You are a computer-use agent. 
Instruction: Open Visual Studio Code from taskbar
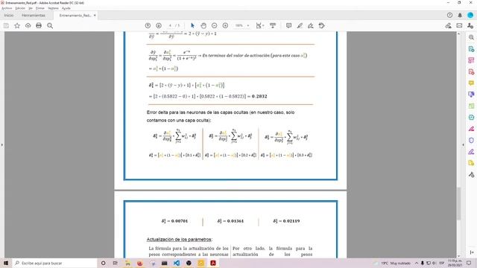click(x=177, y=263)
